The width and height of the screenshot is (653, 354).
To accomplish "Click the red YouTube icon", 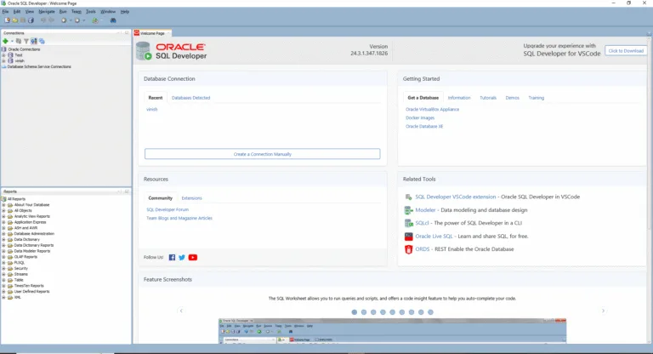I will tap(193, 257).
